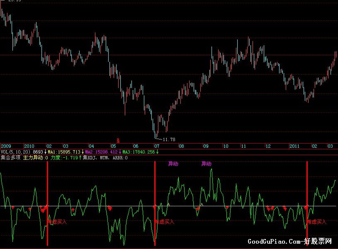This screenshot has width=338, height=249.
Task: Click the green down arrow after MA3 value
Action: [x=157, y=152]
